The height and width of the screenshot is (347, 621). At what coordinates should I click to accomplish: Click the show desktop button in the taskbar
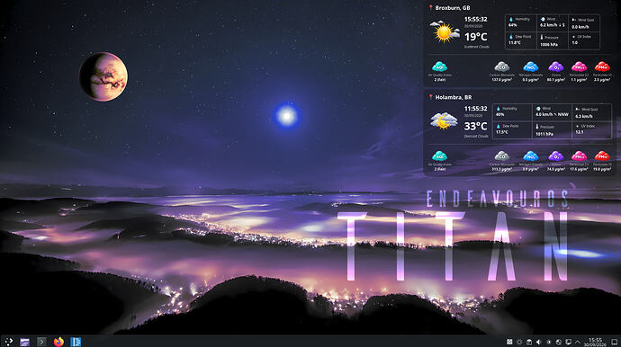[615, 342]
